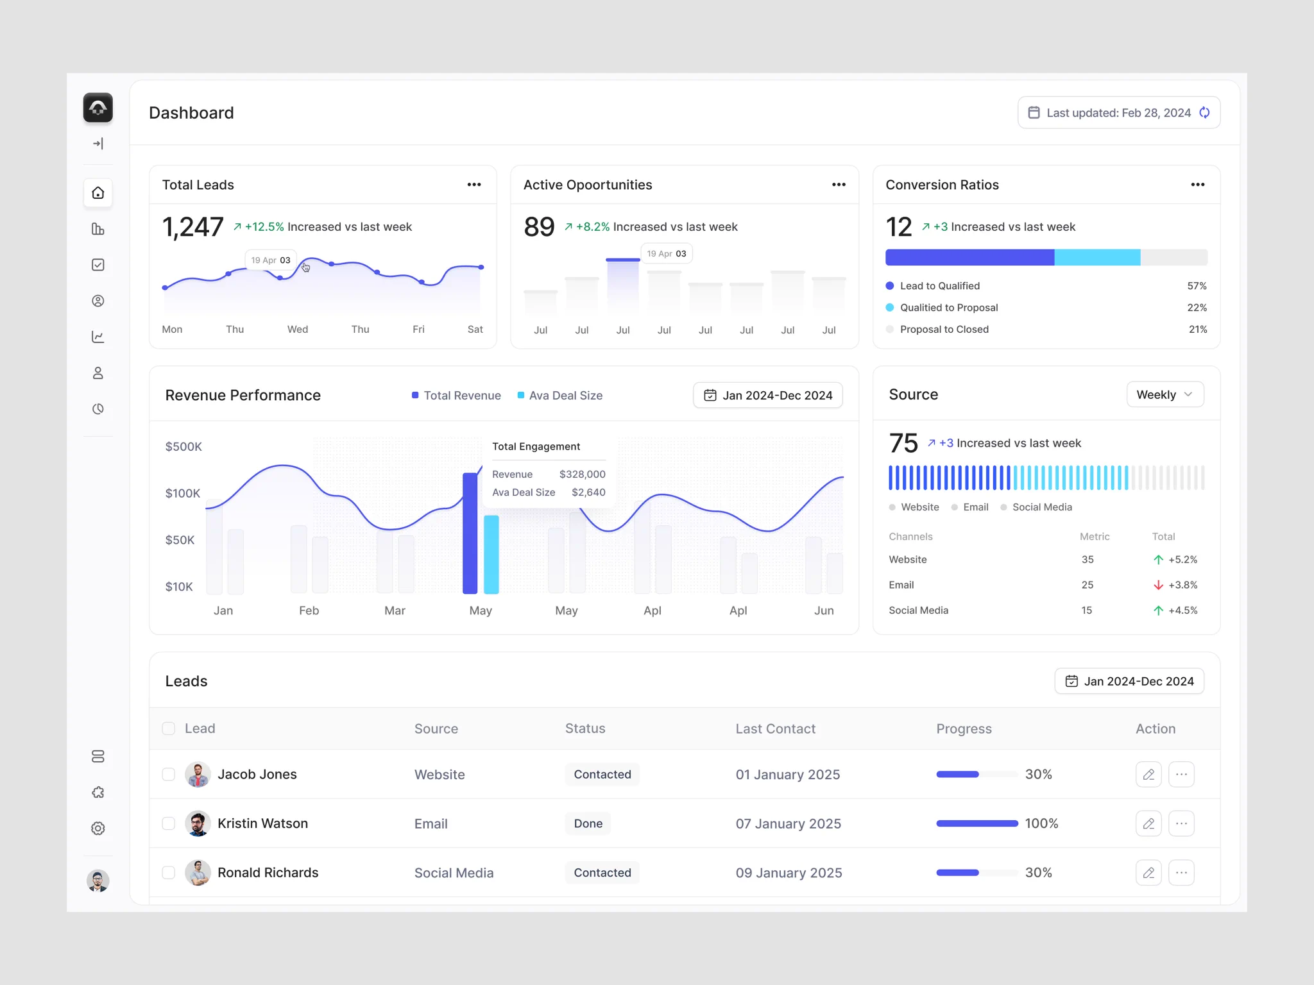
Task: Open more actions for Kristin Watson
Action: point(1181,823)
